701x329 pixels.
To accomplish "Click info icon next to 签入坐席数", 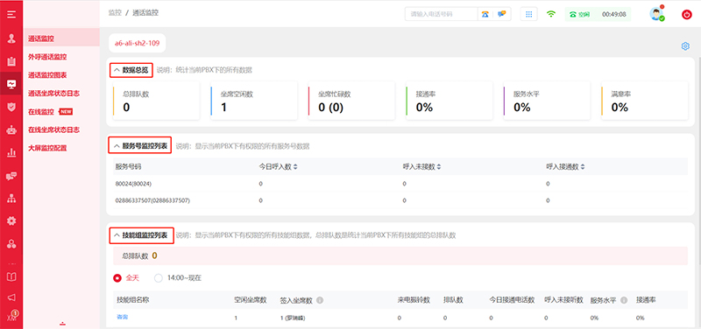I will (x=320, y=300).
